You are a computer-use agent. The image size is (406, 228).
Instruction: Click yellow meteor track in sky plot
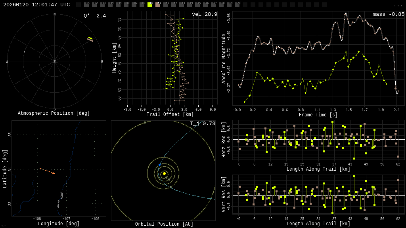coord(90,38)
